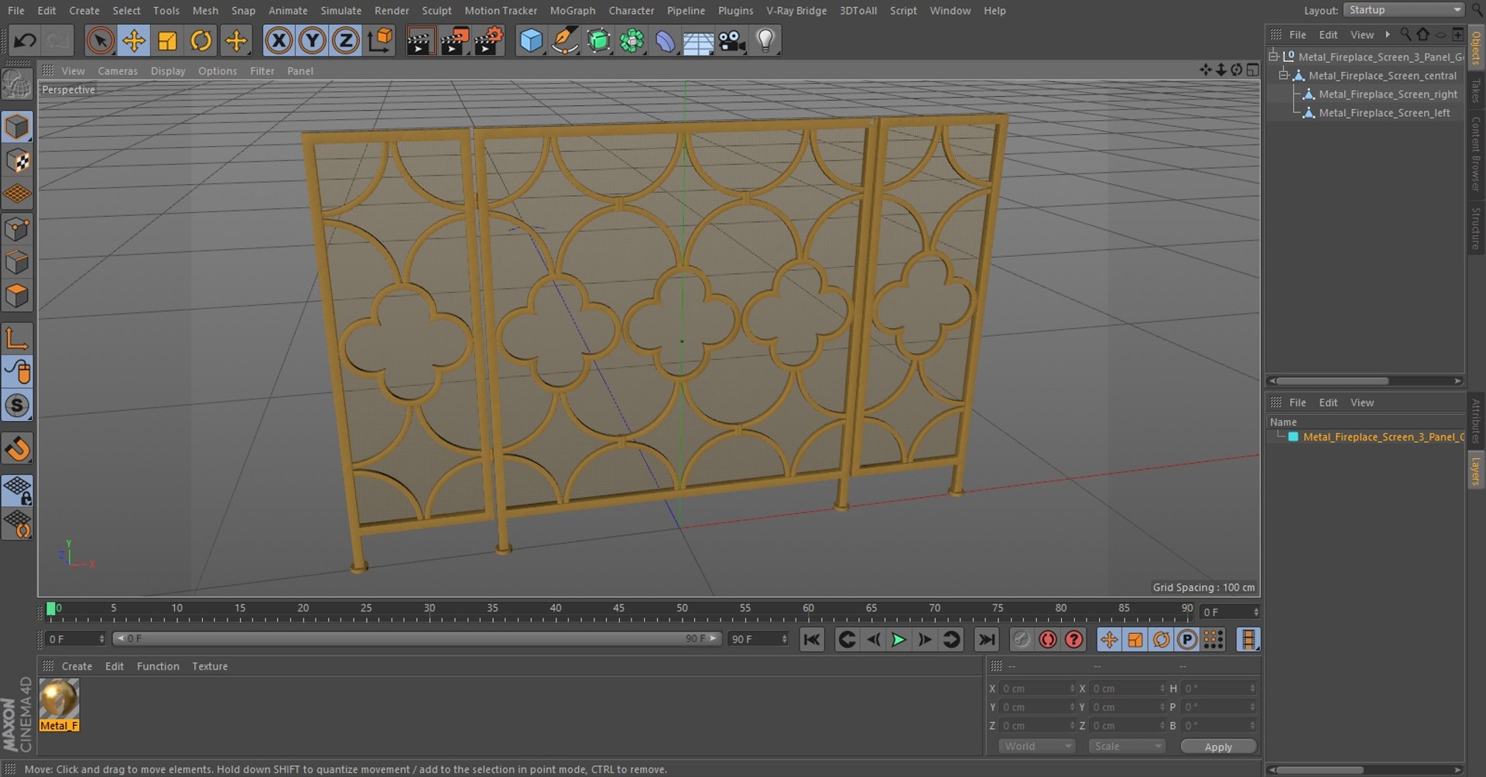Add Camera object icon
1486x777 pixels.
pyautogui.click(x=731, y=40)
